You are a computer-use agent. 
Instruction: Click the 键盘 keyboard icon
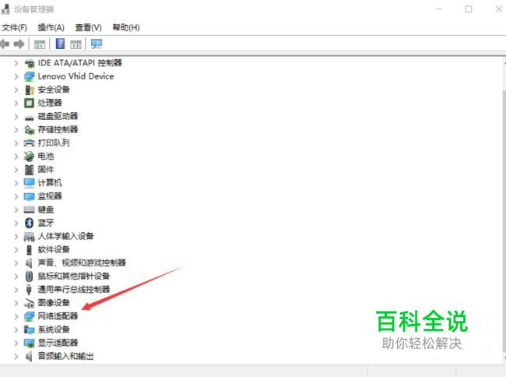click(x=30, y=210)
